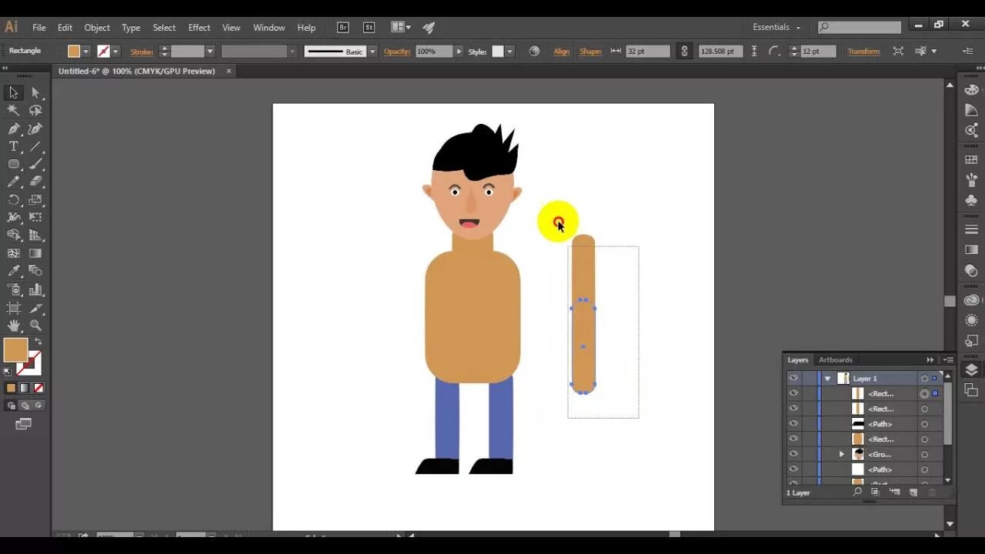Open the Essentials workspace switcher
Image resolution: width=985 pixels, height=554 pixels.
[x=776, y=27]
